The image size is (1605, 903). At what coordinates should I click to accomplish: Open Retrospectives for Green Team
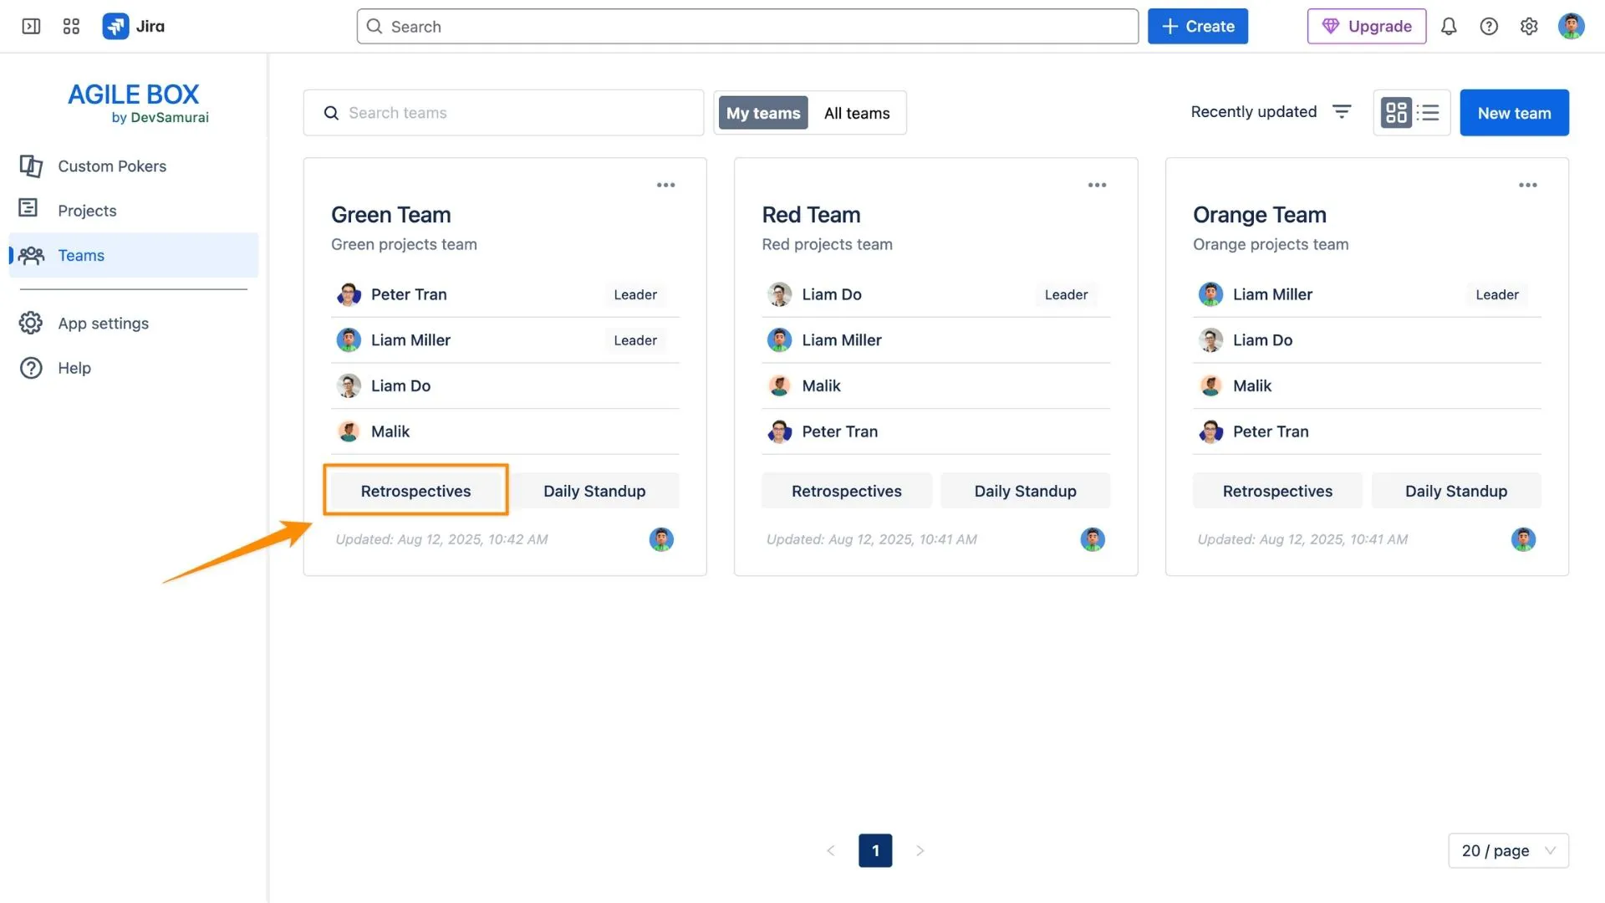coord(415,491)
